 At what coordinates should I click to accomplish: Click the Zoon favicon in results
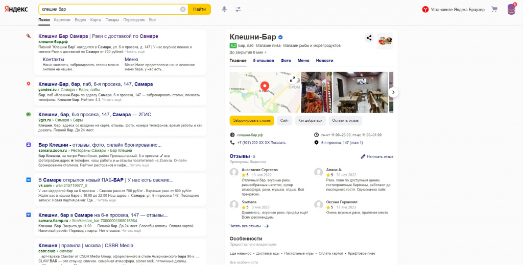tap(29, 145)
